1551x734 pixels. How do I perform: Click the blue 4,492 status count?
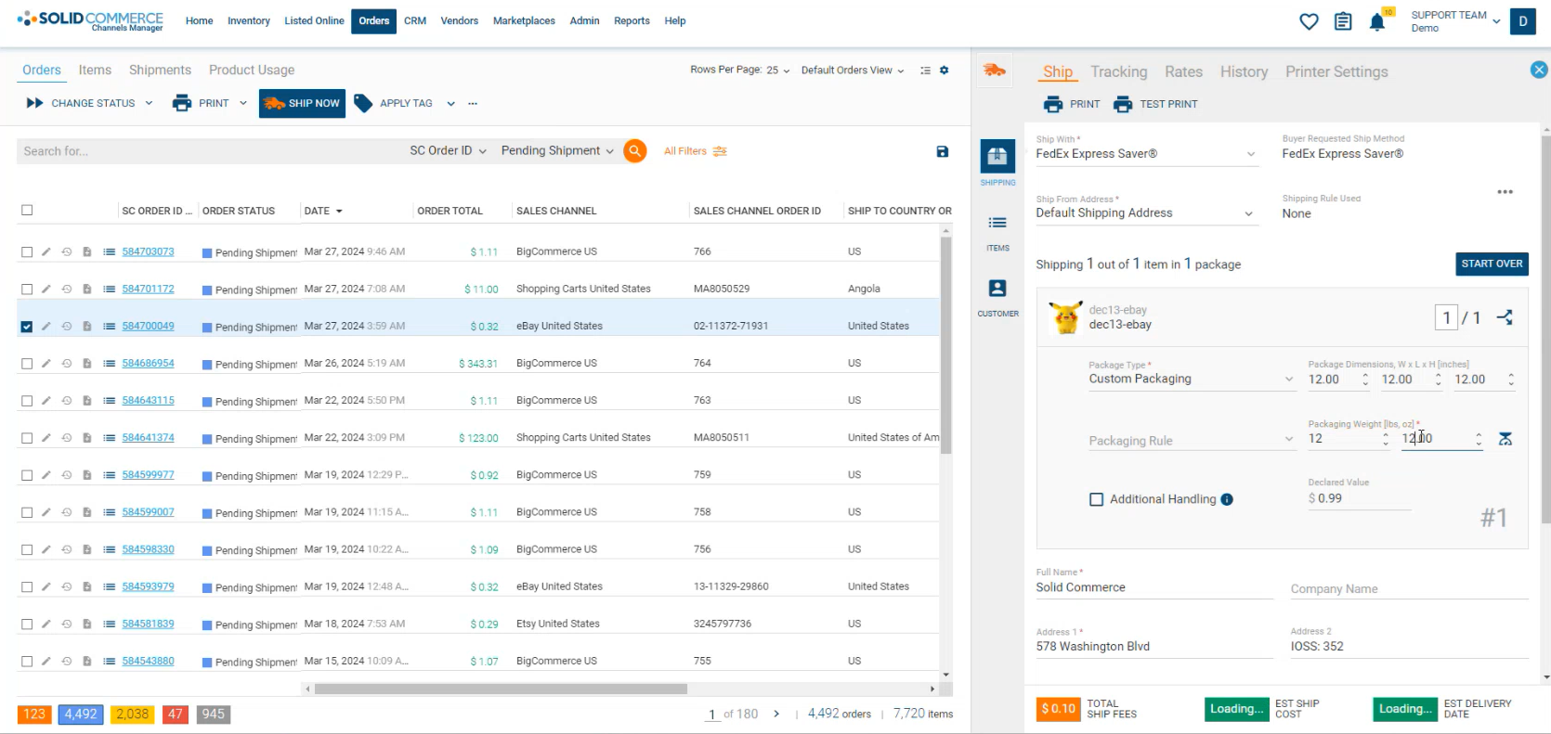pos(80,714)
